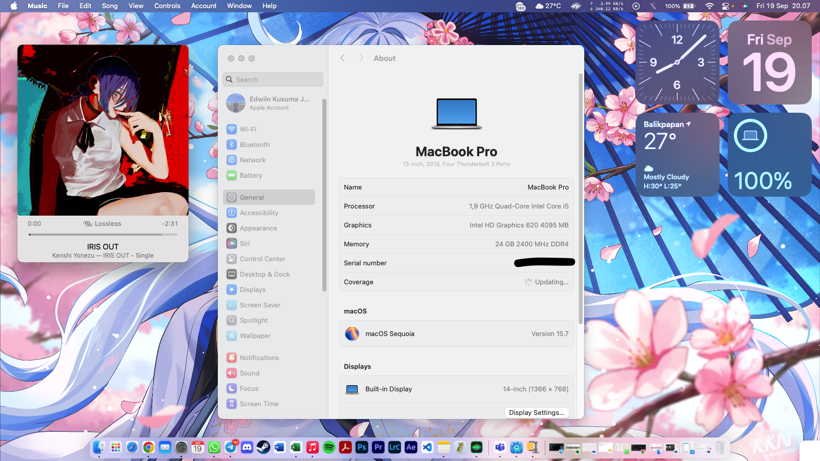Go back with the left chevron

(343, 58)
